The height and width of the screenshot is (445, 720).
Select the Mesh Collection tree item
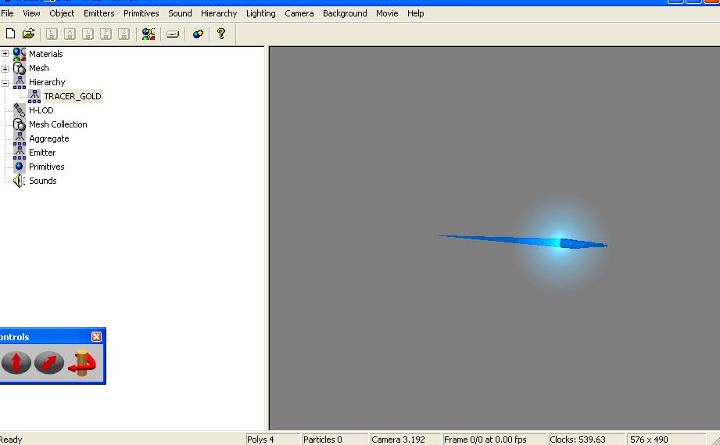[58, 124]
